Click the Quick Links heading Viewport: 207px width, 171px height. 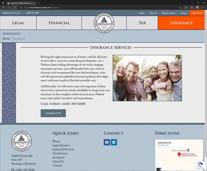(65, 133)
